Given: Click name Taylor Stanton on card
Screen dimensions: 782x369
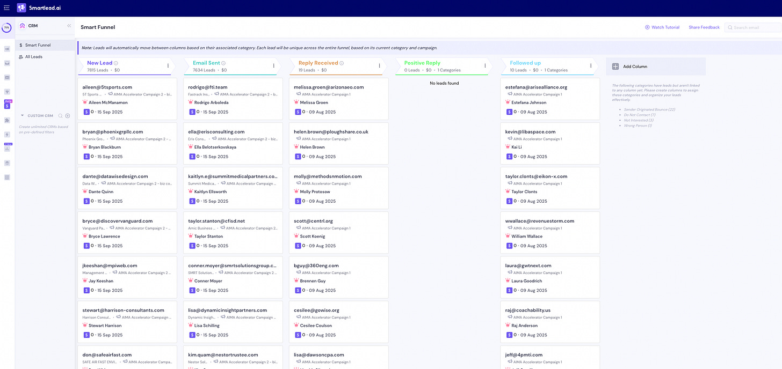Looking at the screenshot, I should pyautogui.click(x=208, y=237).
